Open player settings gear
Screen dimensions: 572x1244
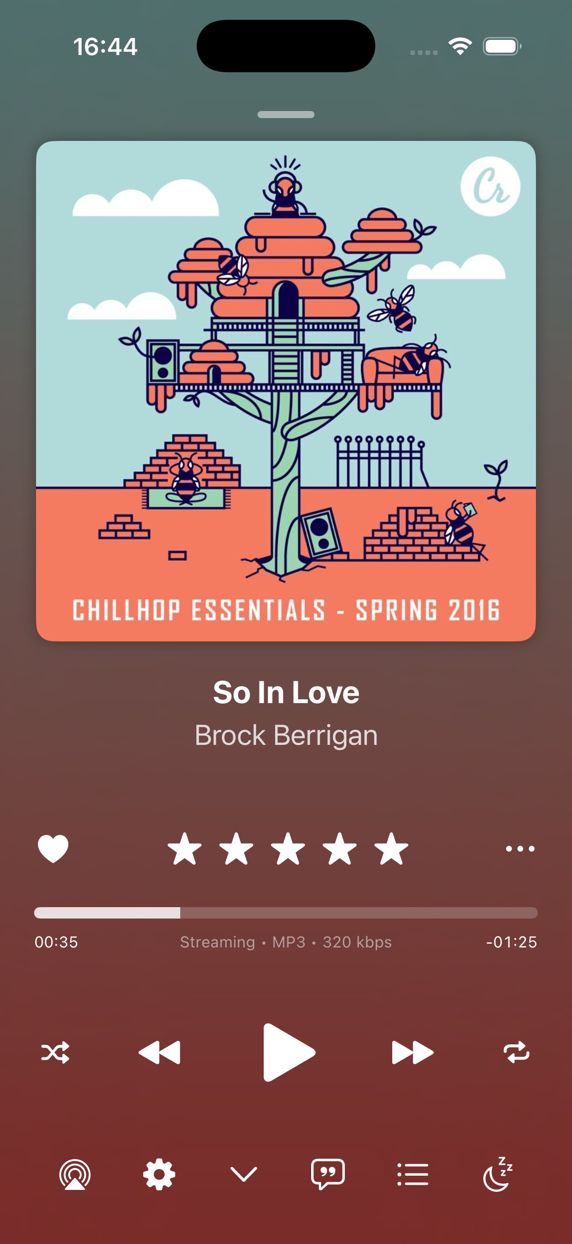point(159,1174)
